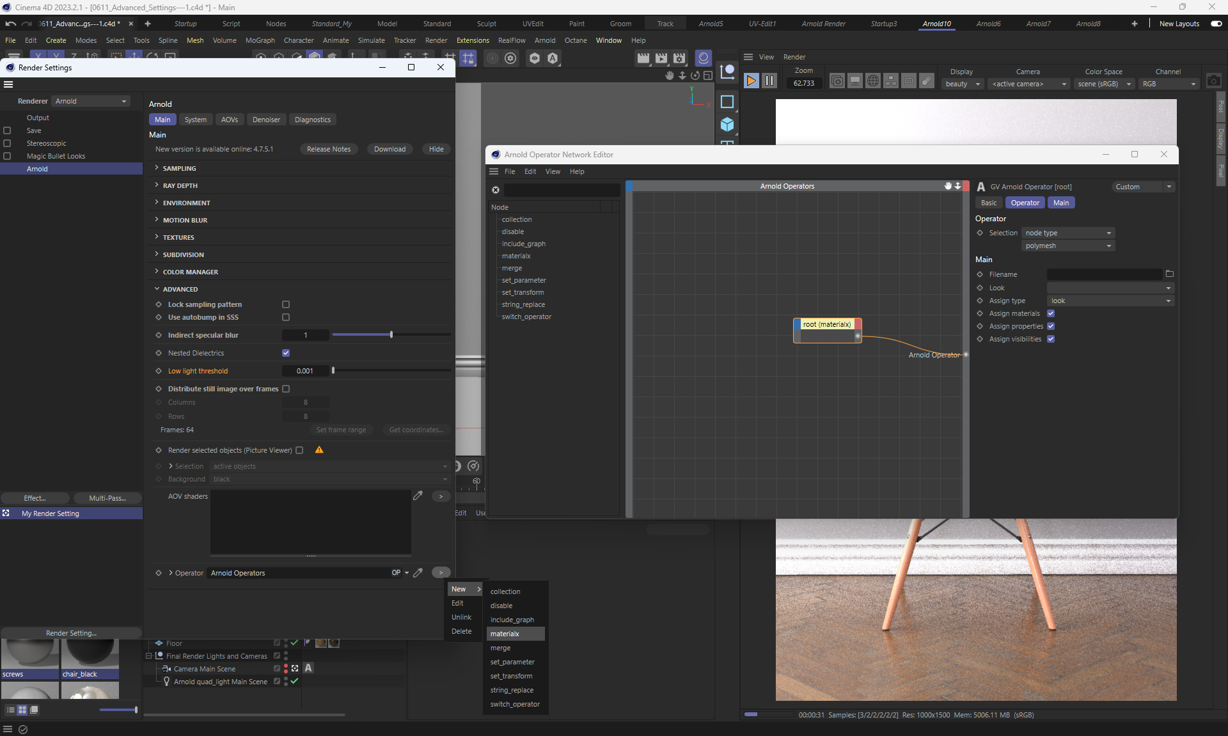Screen dimensions: 1228x736
Task: Start the IPR render play button
Action: click(752, 81)
